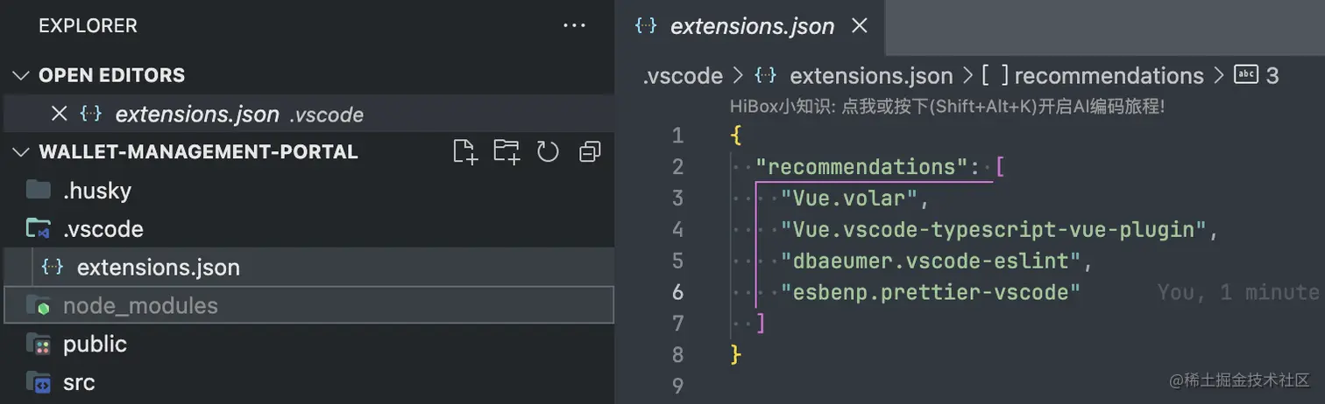The width and height of the screenshot is (1325, 404).
Task: Click recommendations in the breadcrumb
Action: click(x=1109, y=76)
